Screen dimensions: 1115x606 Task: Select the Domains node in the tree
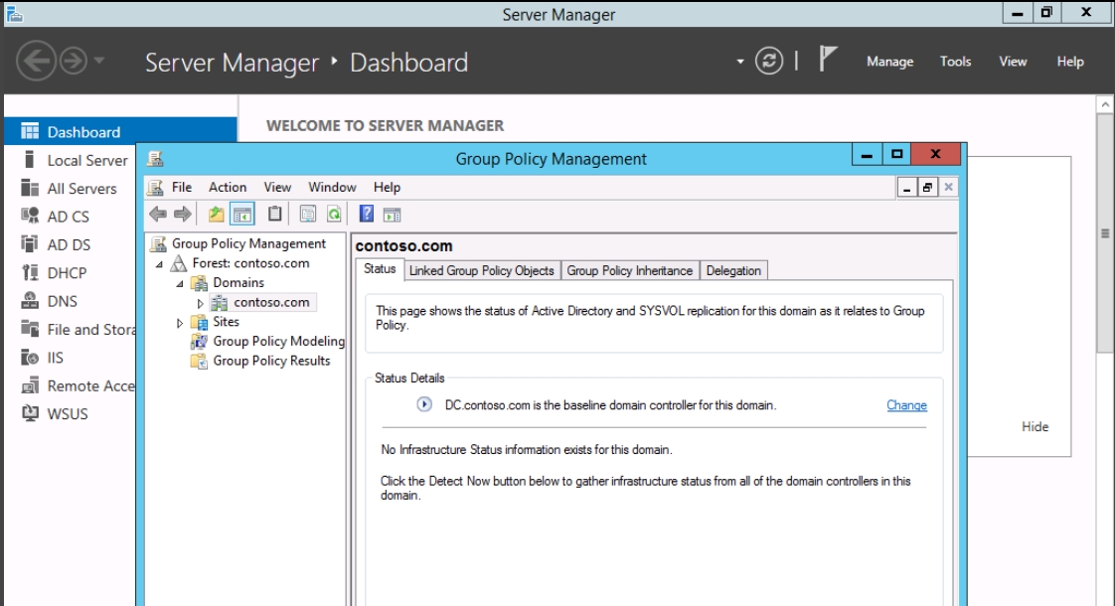239,282
